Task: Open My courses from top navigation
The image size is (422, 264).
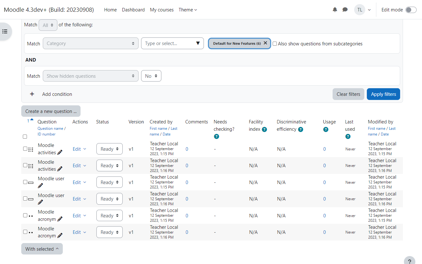Action: 162,10
